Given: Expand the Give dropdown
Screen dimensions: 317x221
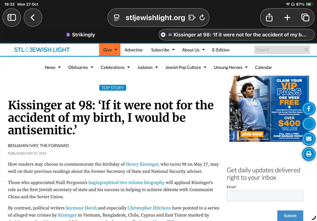Looking at the screenshot, I should click(x=110, y=50).
